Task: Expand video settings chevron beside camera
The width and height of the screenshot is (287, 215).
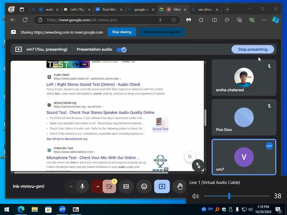Action: tap(98, 186)
